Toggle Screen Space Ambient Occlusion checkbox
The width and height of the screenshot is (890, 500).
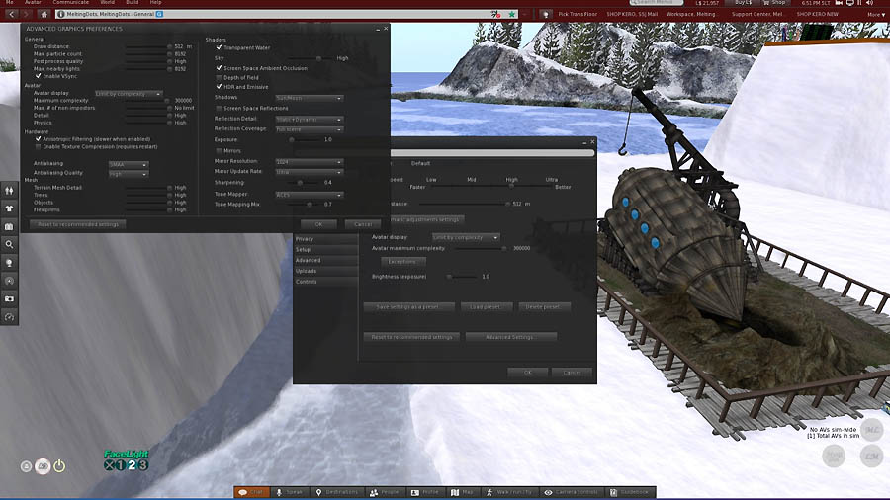point(220,68)
